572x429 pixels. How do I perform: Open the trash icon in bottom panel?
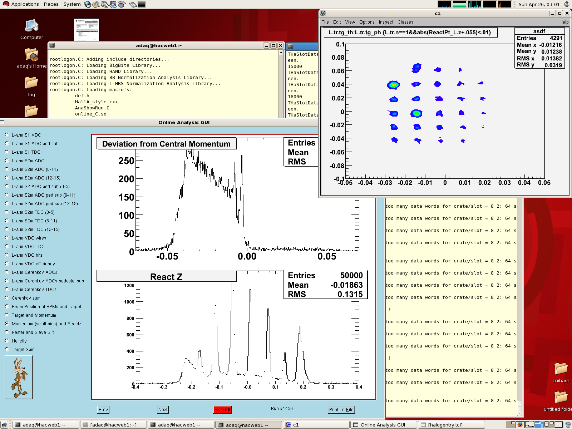click(x=568, y=425)
